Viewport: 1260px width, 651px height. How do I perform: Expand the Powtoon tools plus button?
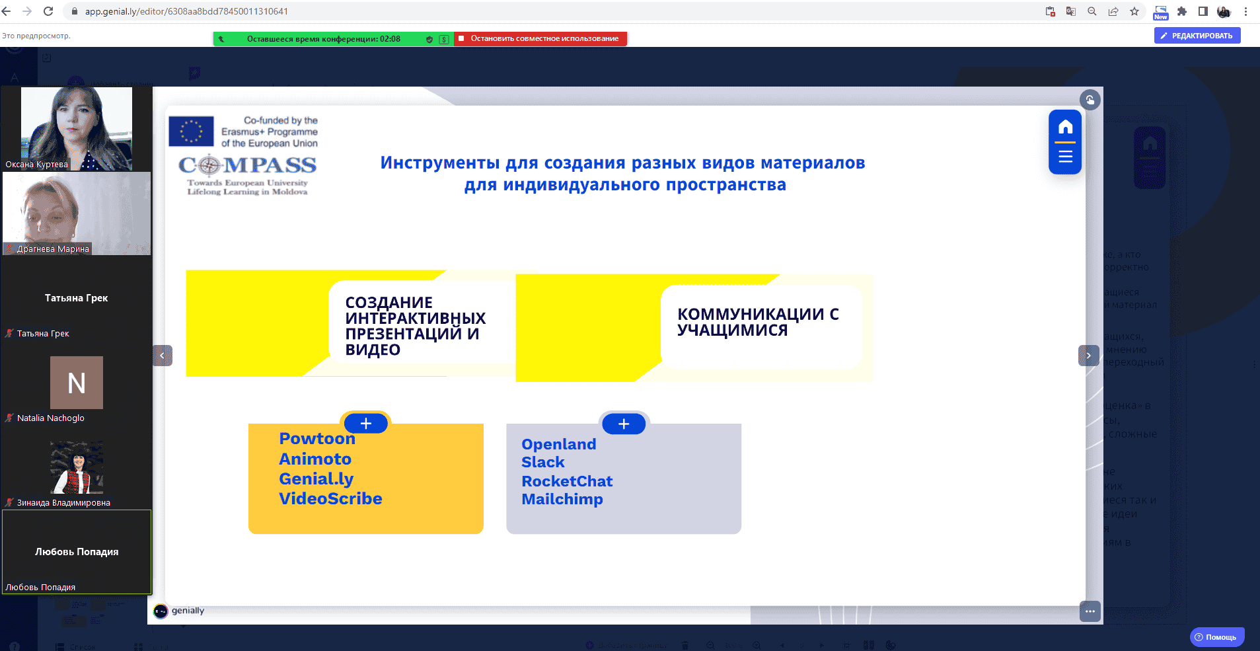366,424
